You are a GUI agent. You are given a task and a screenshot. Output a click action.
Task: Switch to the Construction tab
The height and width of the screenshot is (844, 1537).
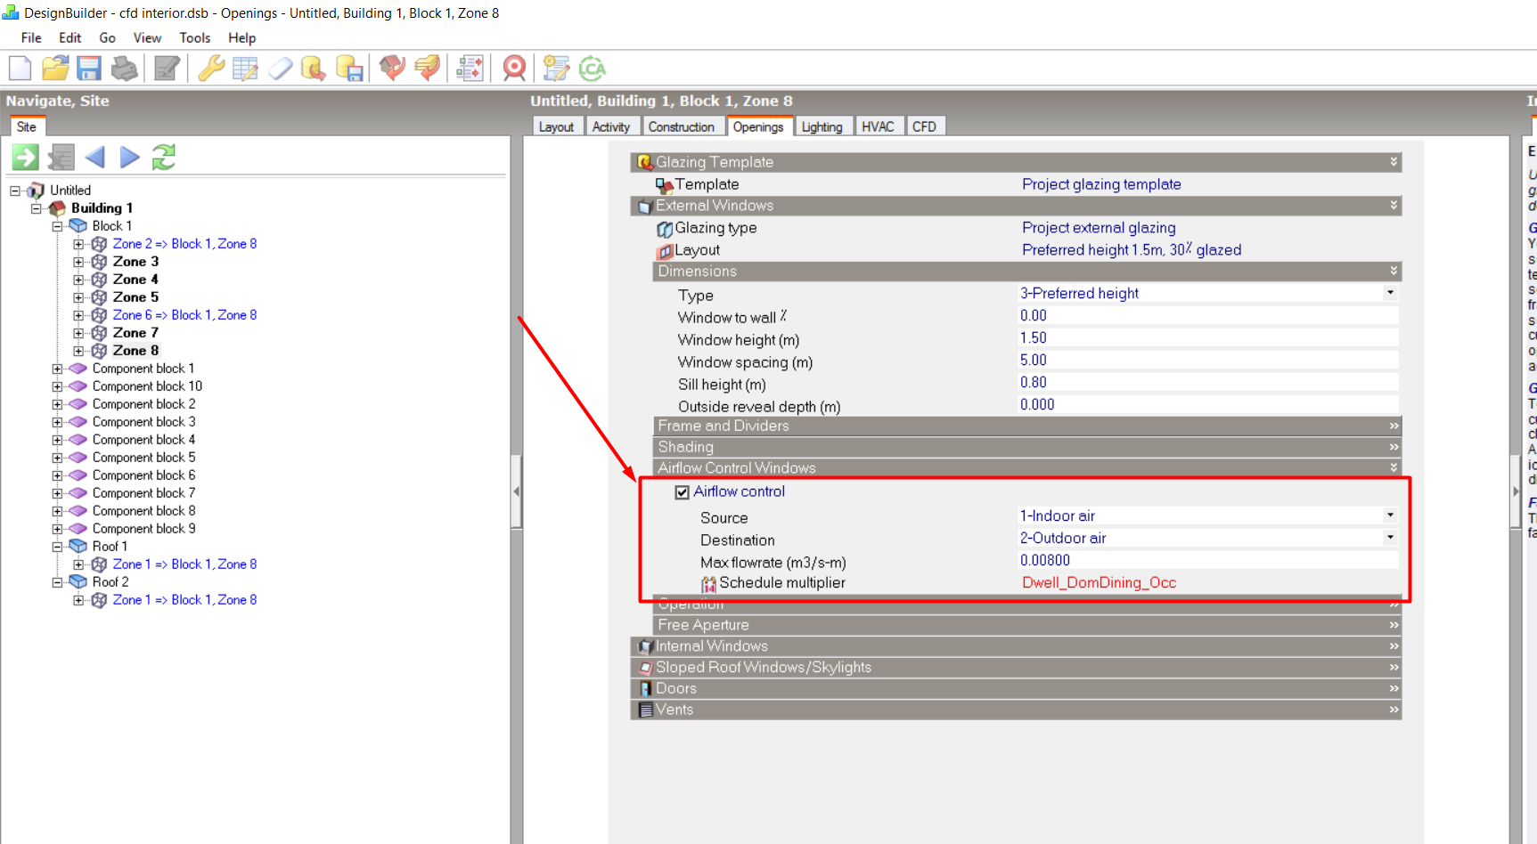pos(682,126)
